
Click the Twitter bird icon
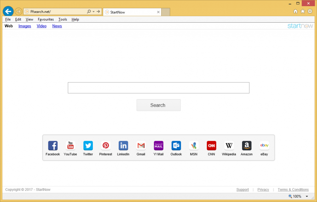[x=88, y=146]
